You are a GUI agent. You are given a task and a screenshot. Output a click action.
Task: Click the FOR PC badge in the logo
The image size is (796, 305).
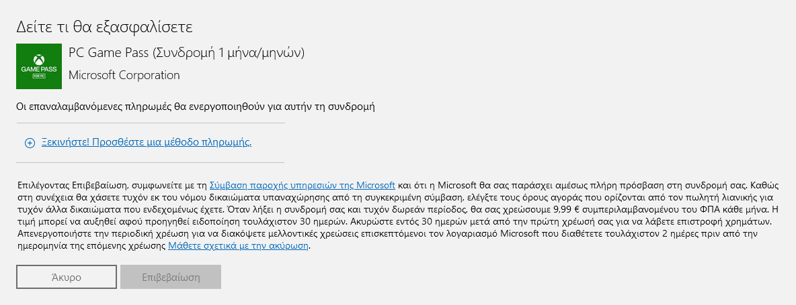click(39, 76)
